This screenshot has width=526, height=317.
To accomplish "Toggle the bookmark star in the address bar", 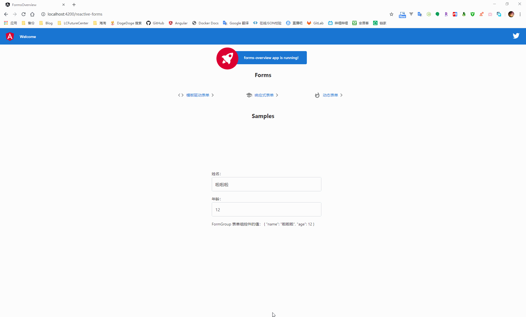I will [x=391, y=14].
